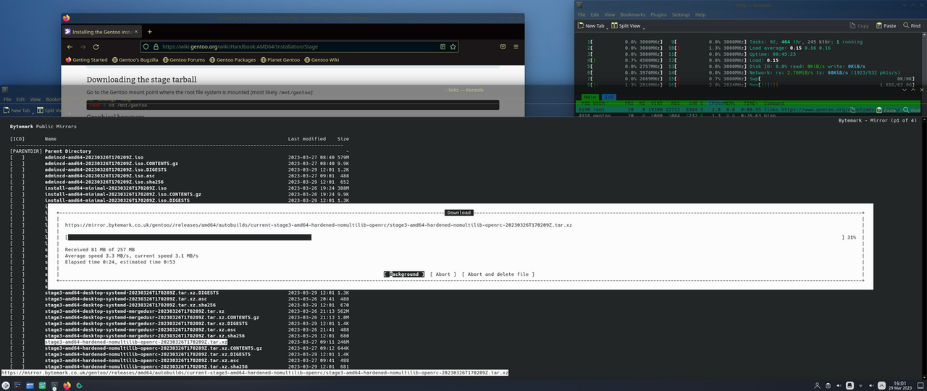The height and width of the screenshot is (391, 927).
Task: Click Show Desktop icon in panel corner
Action: click(920, 385)
